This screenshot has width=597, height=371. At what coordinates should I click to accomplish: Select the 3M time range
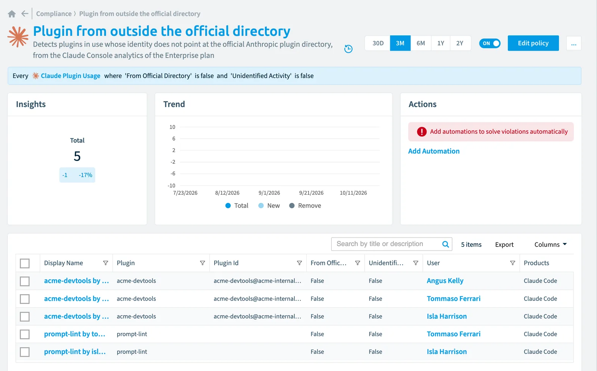tap(400, 43)
